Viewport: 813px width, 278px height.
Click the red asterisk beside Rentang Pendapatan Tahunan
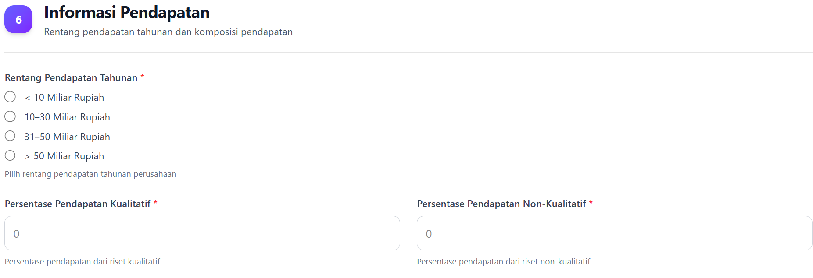tap(142, 77)
